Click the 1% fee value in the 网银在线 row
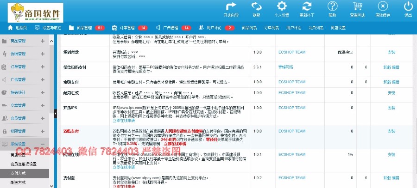The image size is (417, 188). 350,154
